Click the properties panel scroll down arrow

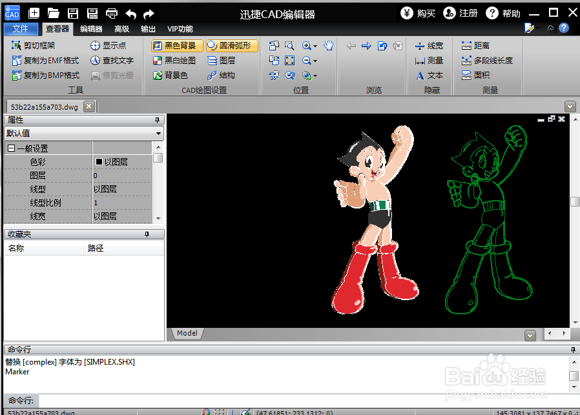(158, 218)
